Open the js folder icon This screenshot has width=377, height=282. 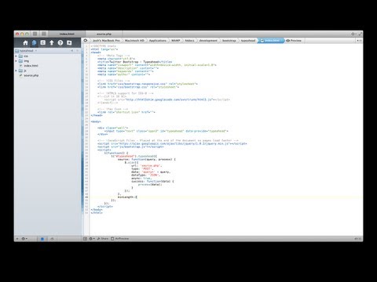20,70
